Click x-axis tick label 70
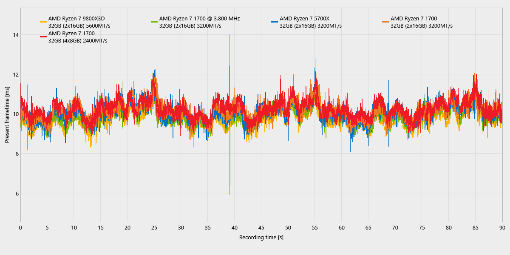Screen dimensions: 510x255 tap(395, 227)
